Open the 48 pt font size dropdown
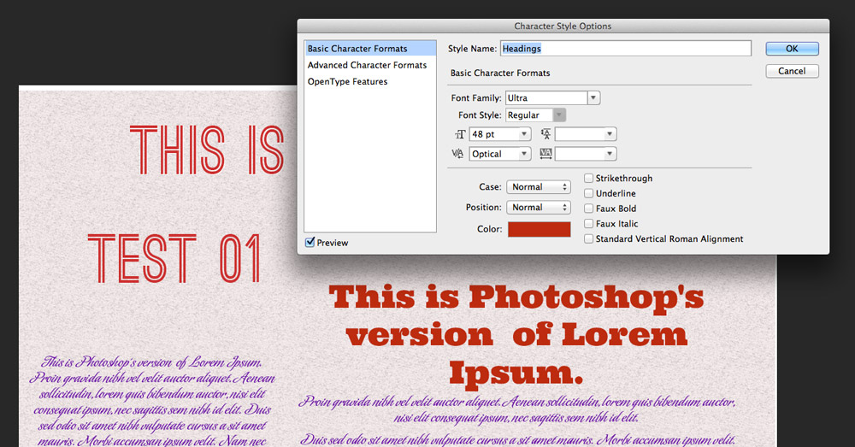 click(523, 134)
